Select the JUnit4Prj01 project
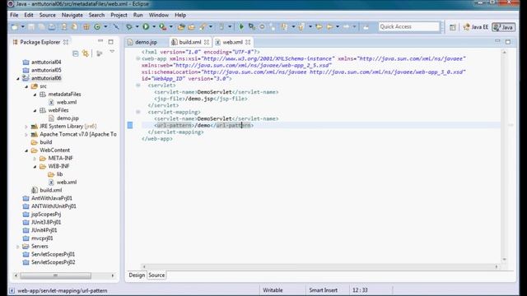The width and height of the screenshot is (527, 296). [x=44, y=230]
